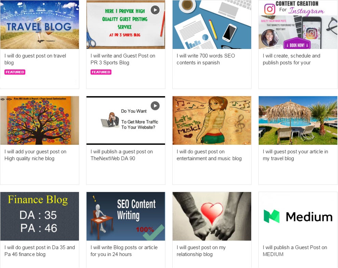Click the FEATURED badge under travel blog post
Image resolution: width=338 pixels, height=268 pixels.
coord(15,72)
